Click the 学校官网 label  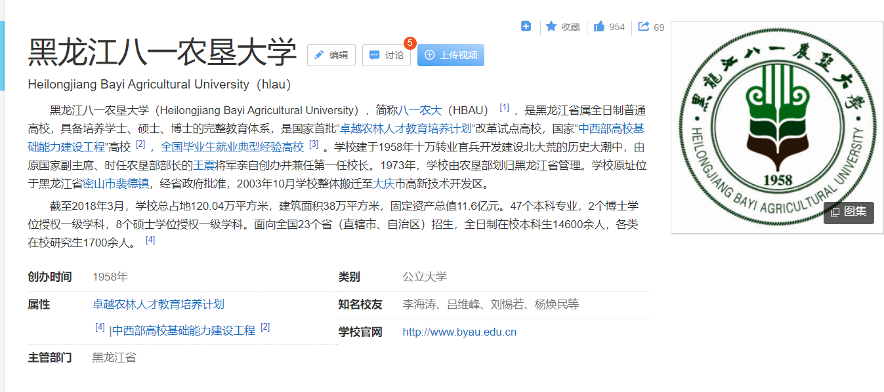[x=360, y=332]
